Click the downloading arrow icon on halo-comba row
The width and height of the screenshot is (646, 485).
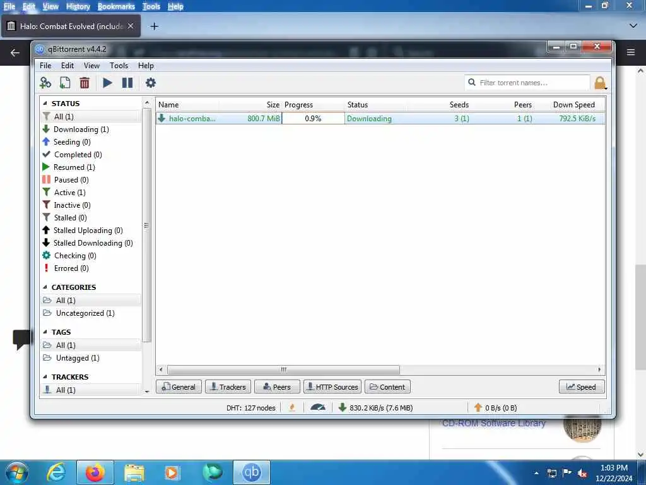coord(162,118)
